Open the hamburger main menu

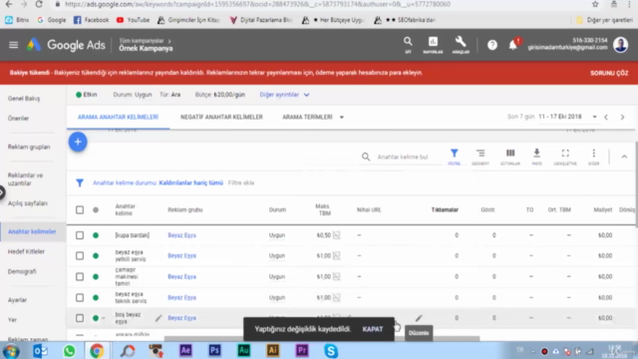(13, 45)
